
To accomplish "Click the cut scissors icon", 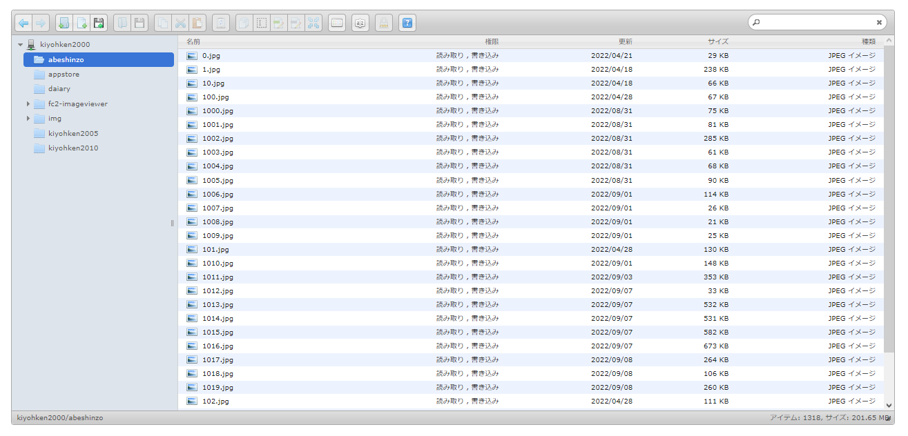I will (180, 23).
